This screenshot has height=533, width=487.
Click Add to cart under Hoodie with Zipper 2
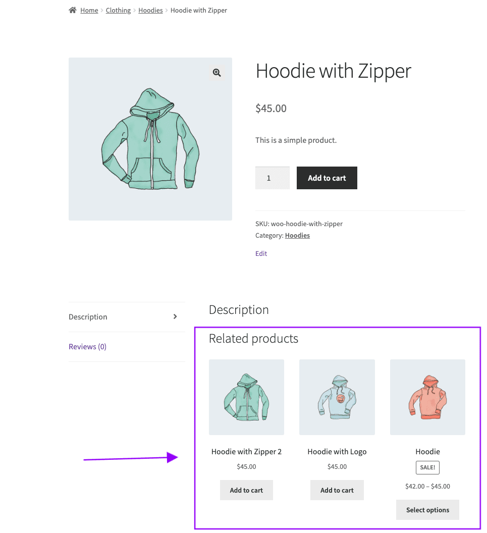pos(246,490)
